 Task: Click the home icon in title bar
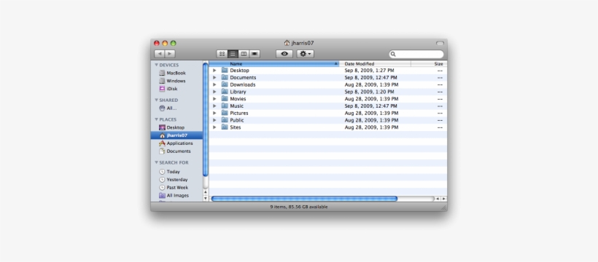coord(287,43)
